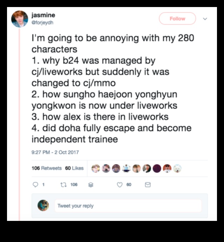Click the 60 count beside heart

click(129, 185)
